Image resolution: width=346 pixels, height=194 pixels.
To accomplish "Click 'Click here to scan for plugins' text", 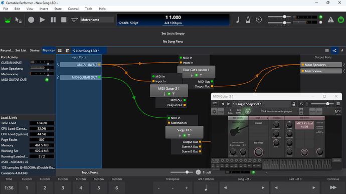I will point(276,111).
